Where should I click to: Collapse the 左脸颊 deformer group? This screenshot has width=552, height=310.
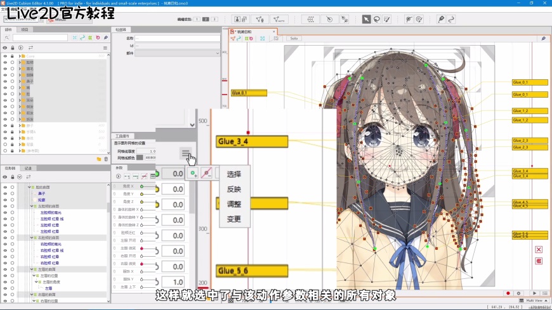tap(32, 206)
